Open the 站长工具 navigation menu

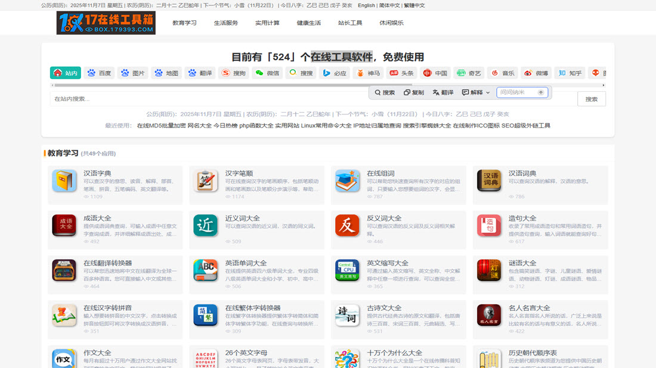[350, 23]
